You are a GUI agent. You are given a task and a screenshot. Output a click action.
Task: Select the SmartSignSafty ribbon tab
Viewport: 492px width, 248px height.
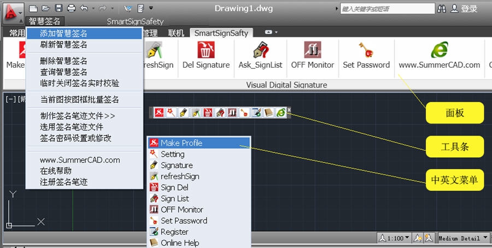tap(221, 33)
